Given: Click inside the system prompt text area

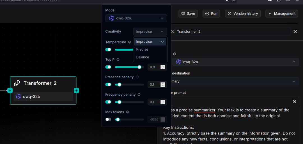Looking at the screenshot, I should coord(230,125).
